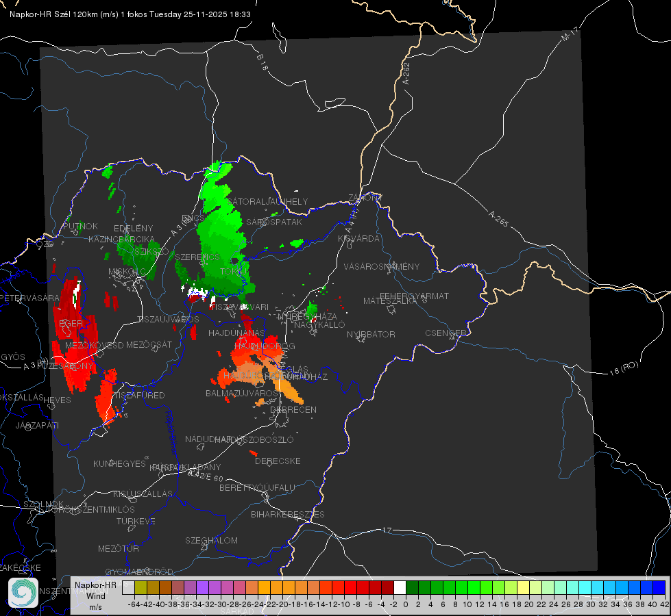Click the Hajdú-Bihar county label
The width and height of the screenshot is (671, 616).
click(x=171, y=432)
